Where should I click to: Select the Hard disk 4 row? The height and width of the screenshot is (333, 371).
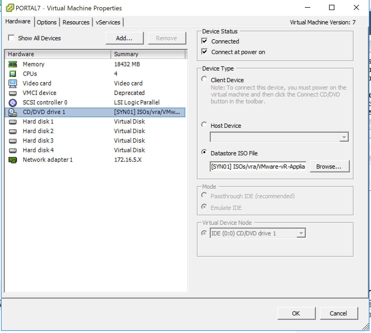click(x=95, y=150)
